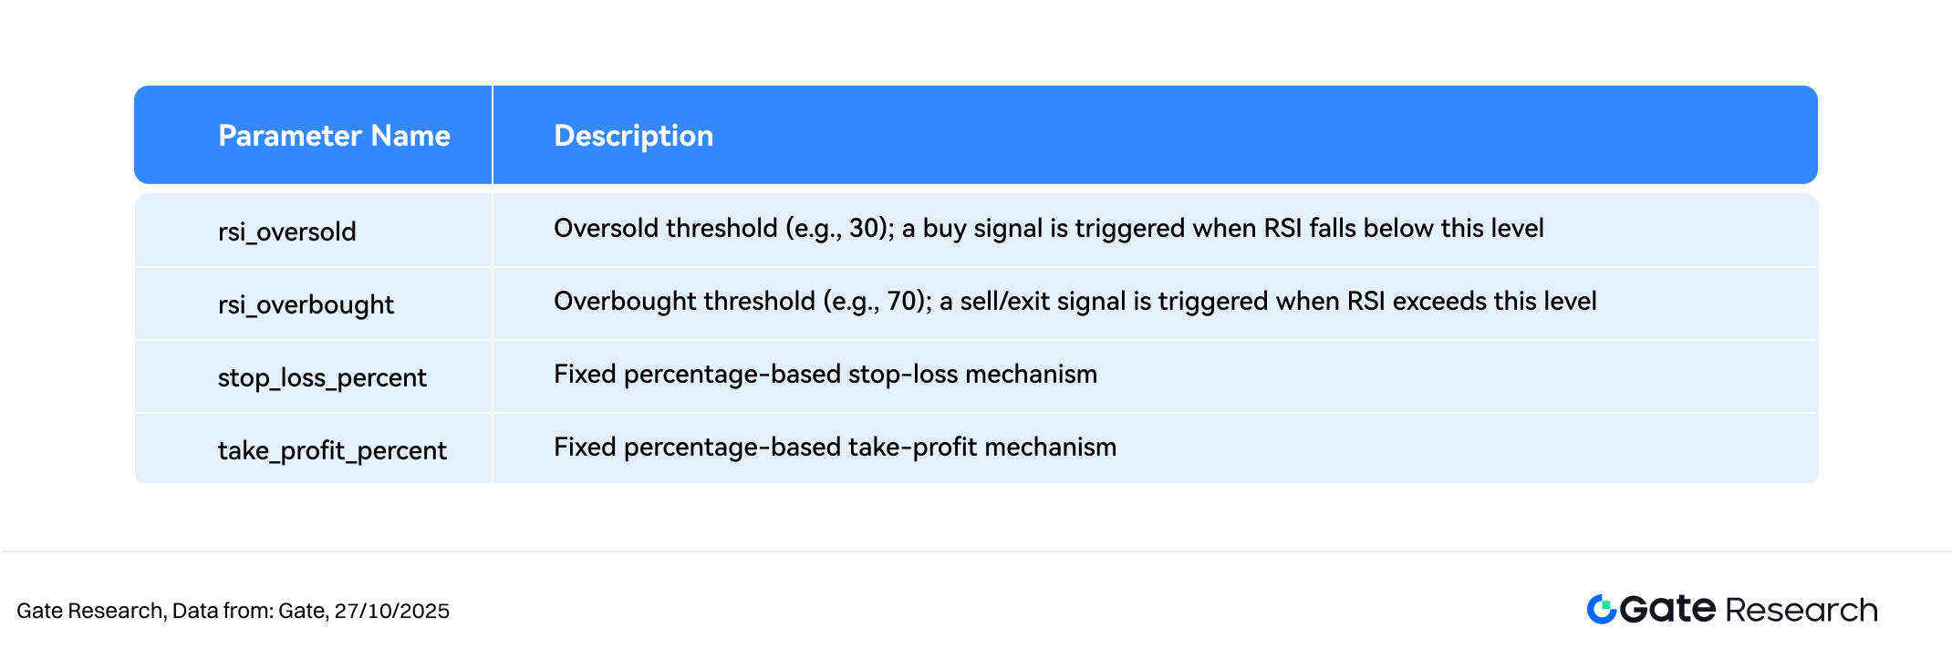Select the "Parameter Name" column header
Image resolution: width=1952 pixels, height=669 pixels.
tap(334, 136)
